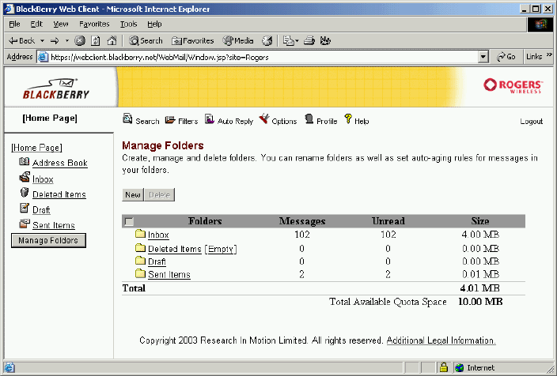Viewport: 557px width, 376px height.
Task: Click the Deleted Items trash icon in sidebar
Action: (x=25, y=193)
